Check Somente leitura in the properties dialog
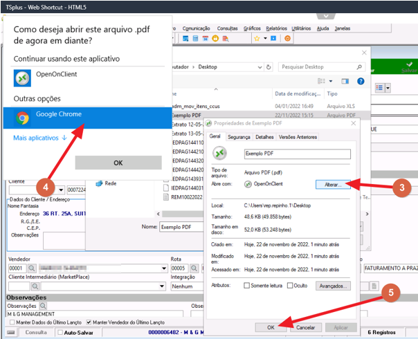Image resolution: width=418 pixels, height=339 pixels. [x=246, y=286]
